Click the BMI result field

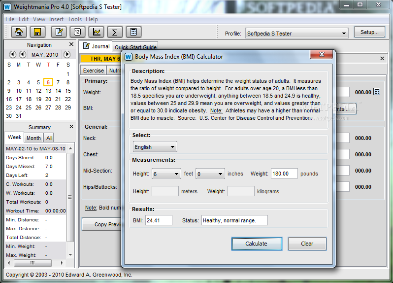pos(159,220)
